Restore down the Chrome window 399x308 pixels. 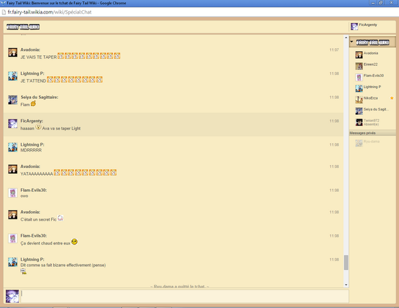[380, 3]
